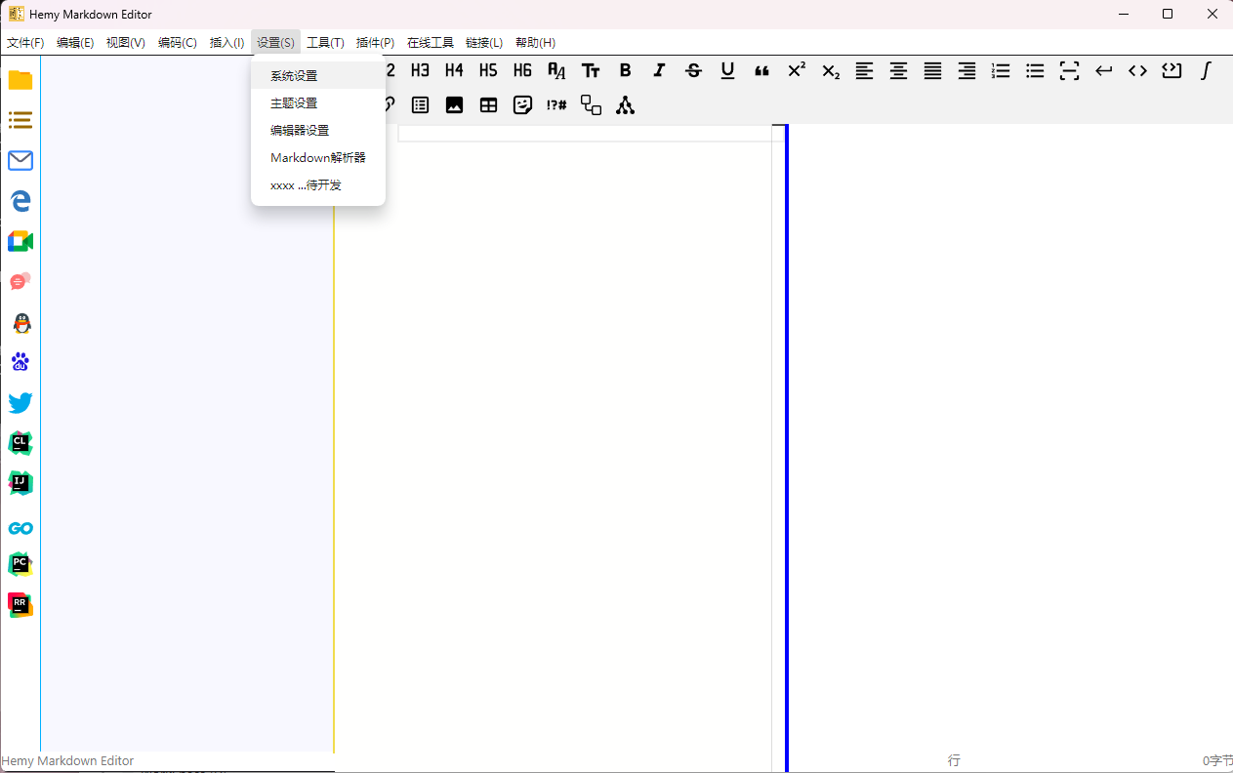Click the blue vertical splitter bar
This screenshot has width=1233, height=773.
click(786, 439)
